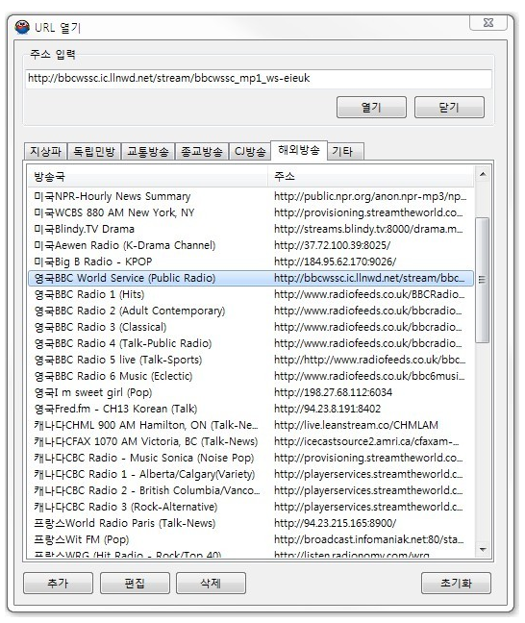Click the app icon in title bar

click(22, 27)
